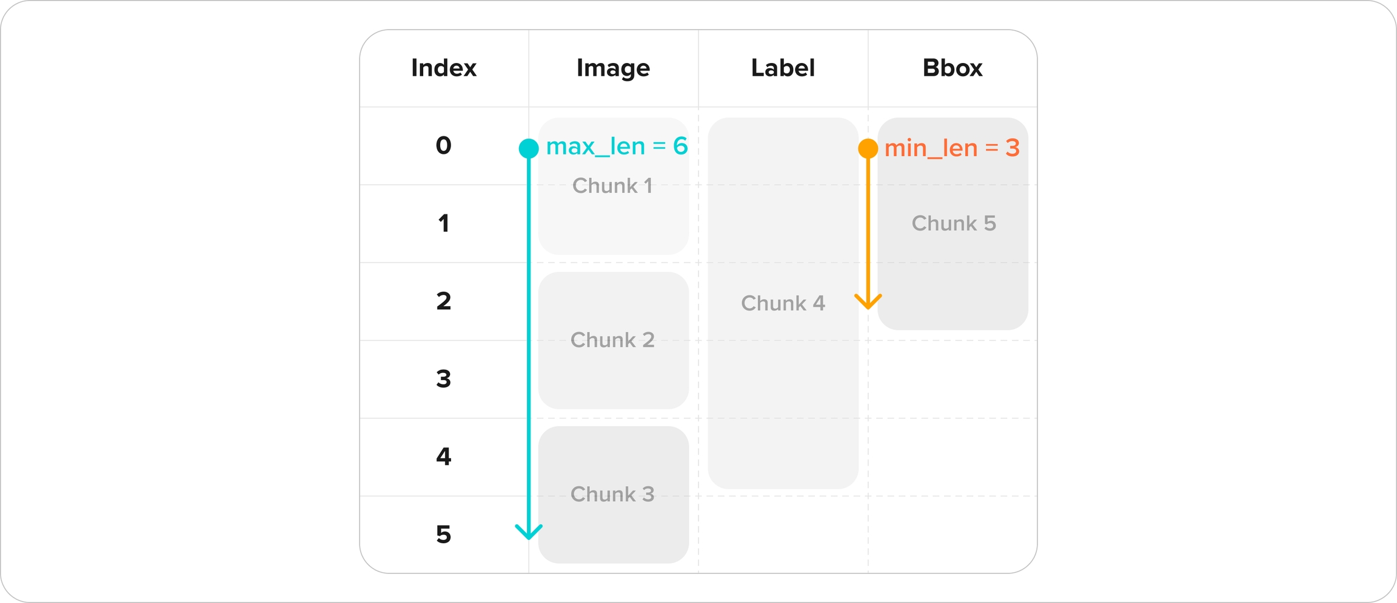
Task: Click the teal max_len start dot
Action: pyautogui.click(x=529, y=148)
